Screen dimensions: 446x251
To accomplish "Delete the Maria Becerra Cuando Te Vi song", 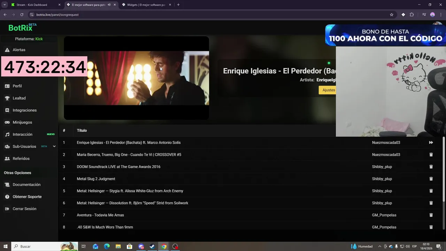I will (x=431, y=154).
